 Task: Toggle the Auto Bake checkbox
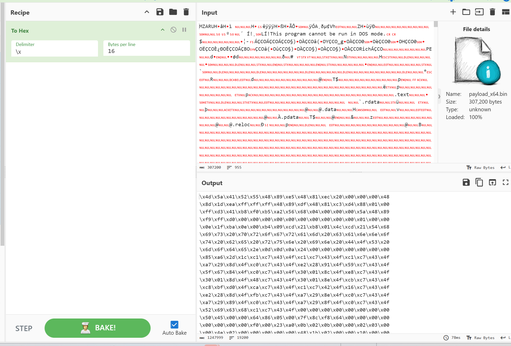pos(174,325)
